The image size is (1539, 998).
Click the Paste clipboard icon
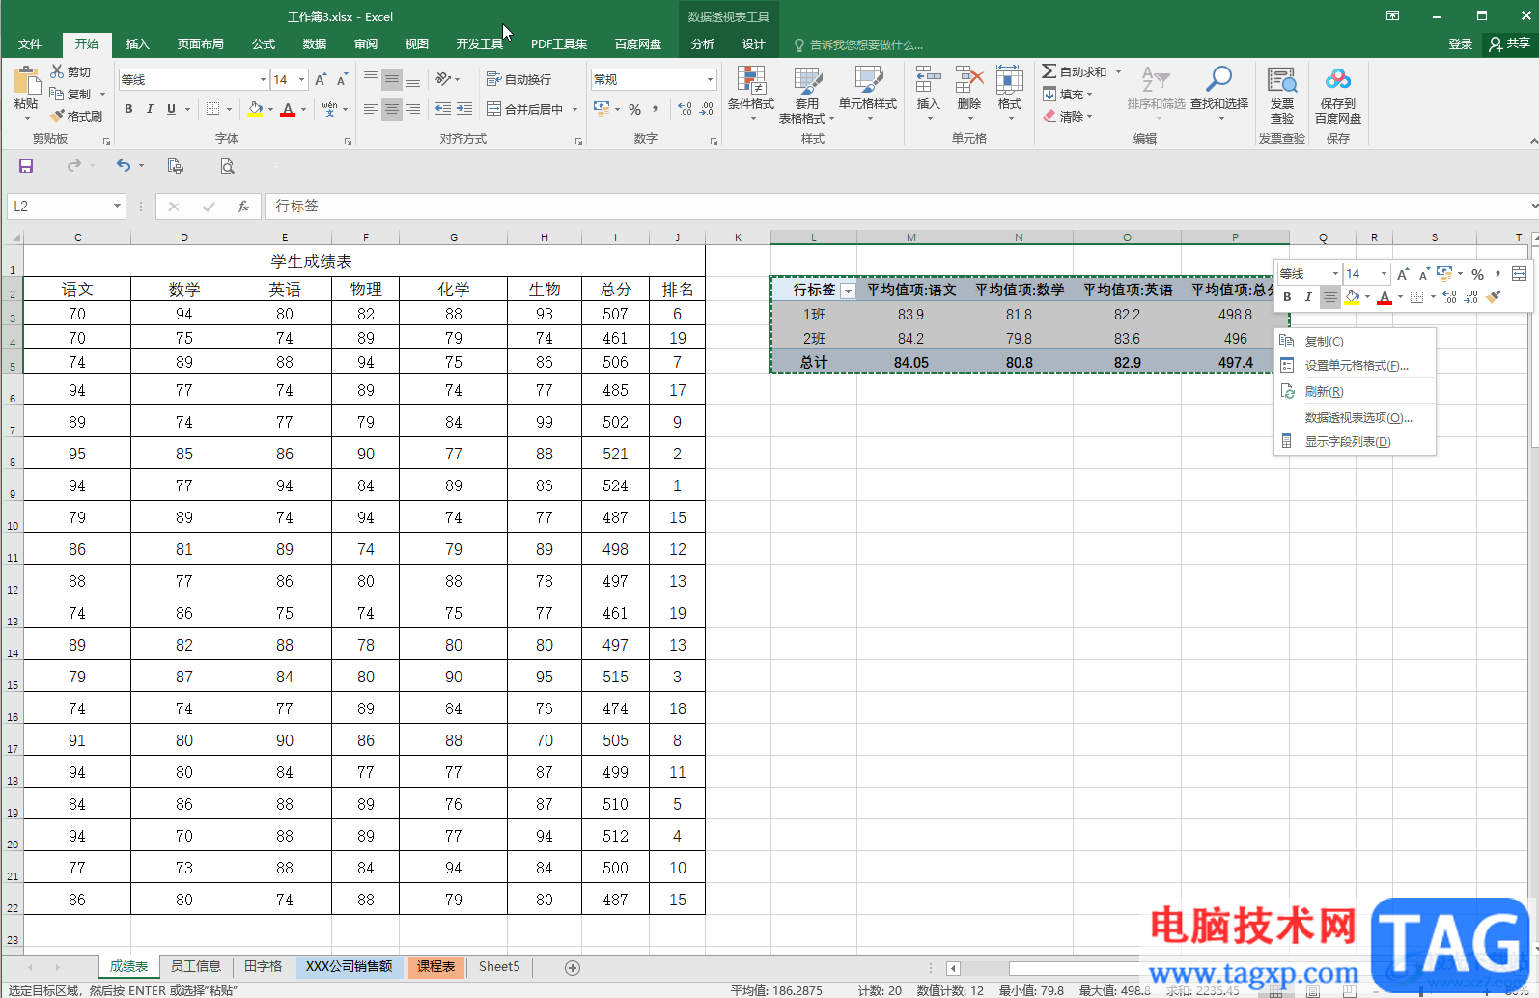point(26,81)
